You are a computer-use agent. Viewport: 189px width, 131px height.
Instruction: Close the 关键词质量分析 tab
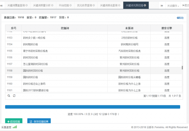click(52, 6)
